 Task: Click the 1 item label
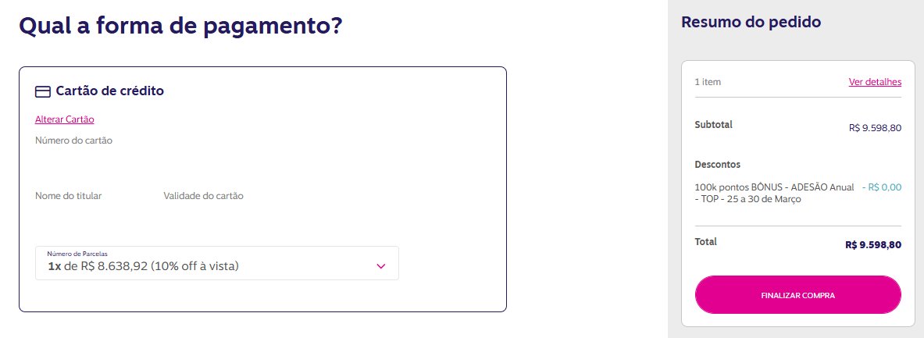pyautogui.click(x=708, y=82)
